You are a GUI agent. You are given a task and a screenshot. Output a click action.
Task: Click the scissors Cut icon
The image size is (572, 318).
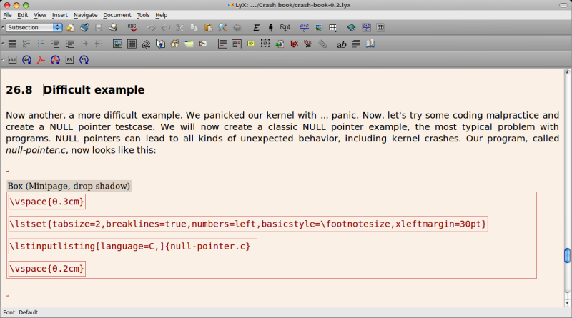179,28
